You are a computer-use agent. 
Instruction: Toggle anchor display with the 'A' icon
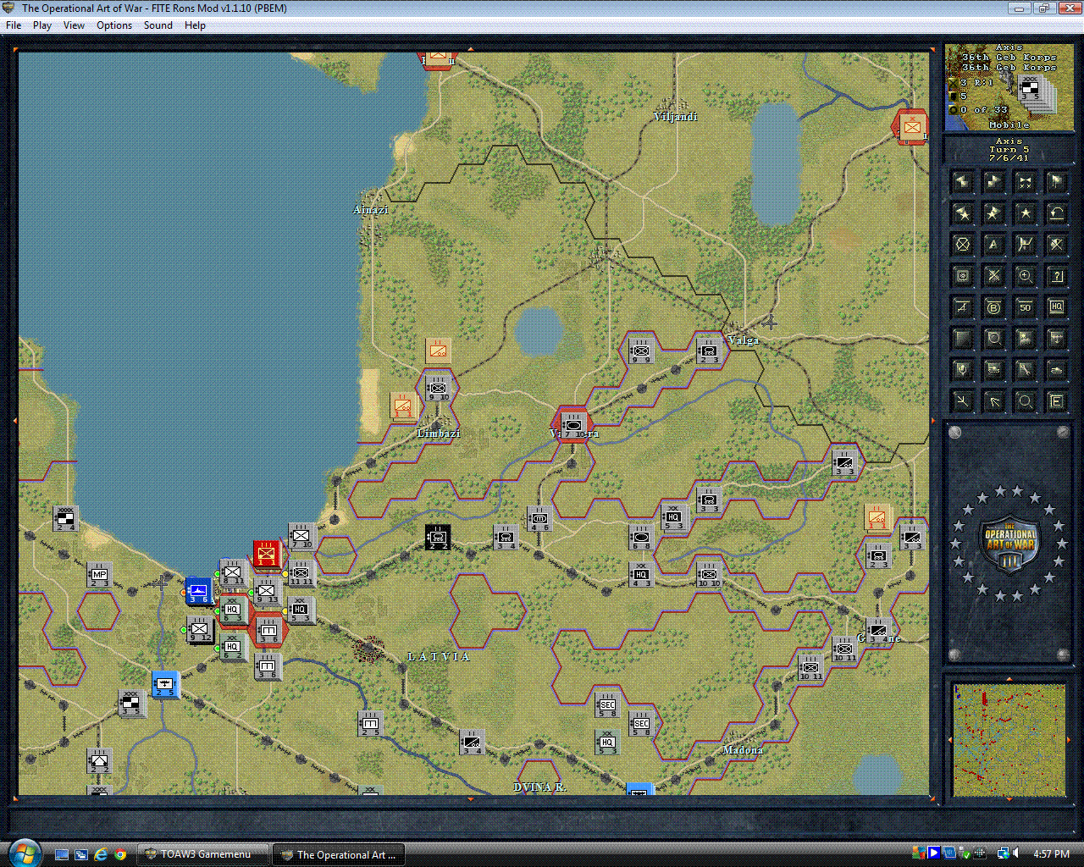pos(993,244)
